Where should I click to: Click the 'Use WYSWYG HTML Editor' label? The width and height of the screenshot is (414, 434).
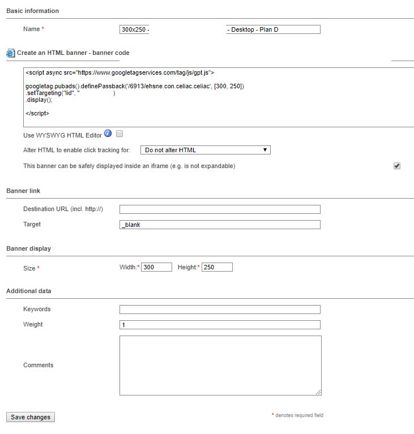(63, 135)
